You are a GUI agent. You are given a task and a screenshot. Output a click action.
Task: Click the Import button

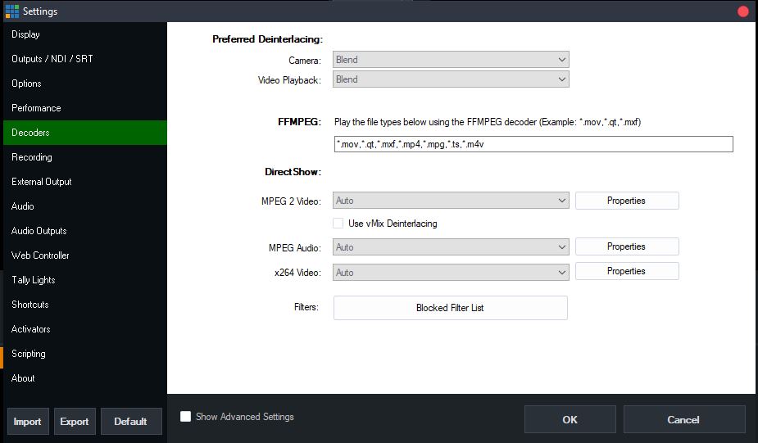click(x=28, y=421)
